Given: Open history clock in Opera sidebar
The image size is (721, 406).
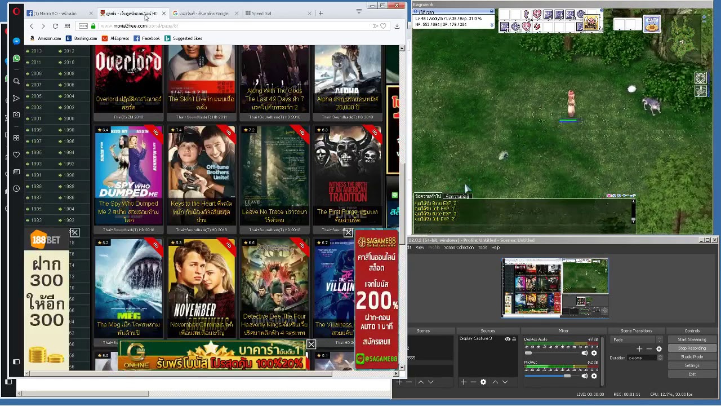Looking at the screenshot, I should click(x=16, y=188).
